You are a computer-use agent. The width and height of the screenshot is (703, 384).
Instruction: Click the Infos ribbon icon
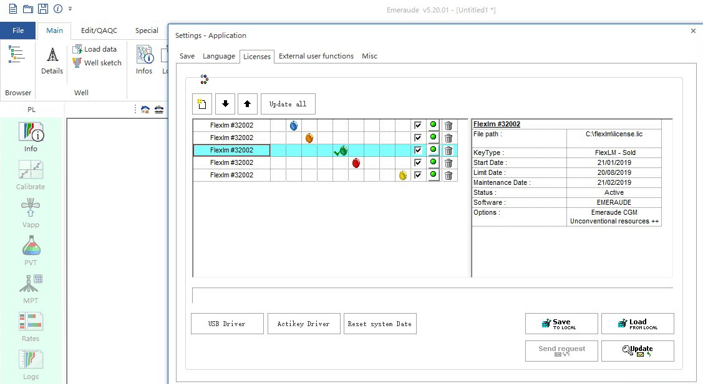tap(144, 55)
